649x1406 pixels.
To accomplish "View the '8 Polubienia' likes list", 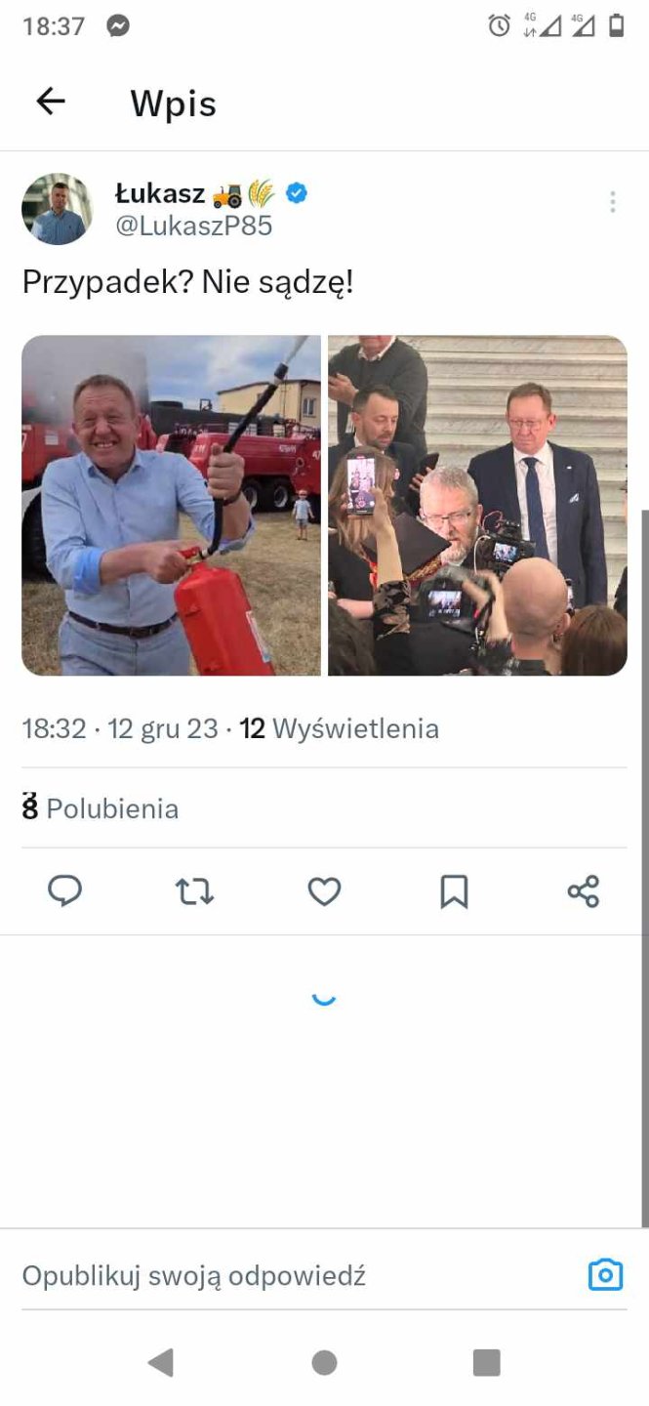I will coord(101,808).
